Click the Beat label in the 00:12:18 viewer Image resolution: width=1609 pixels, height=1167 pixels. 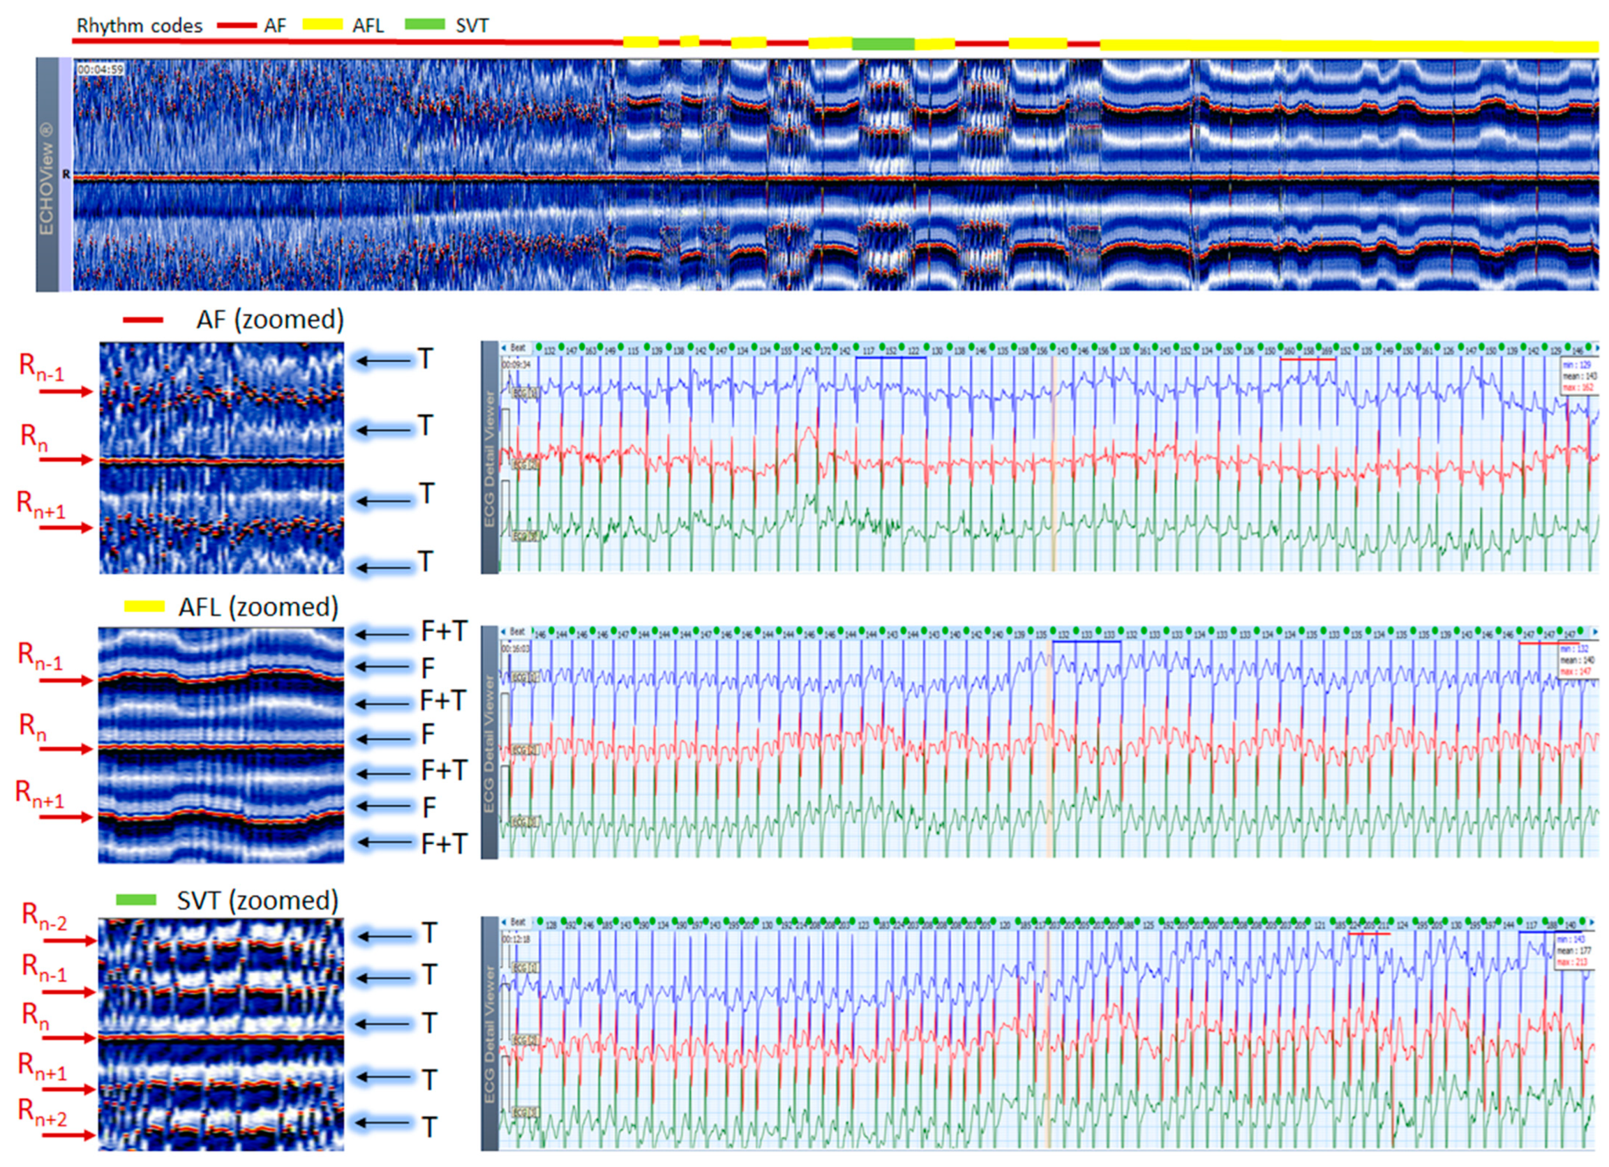click(518, 922)
